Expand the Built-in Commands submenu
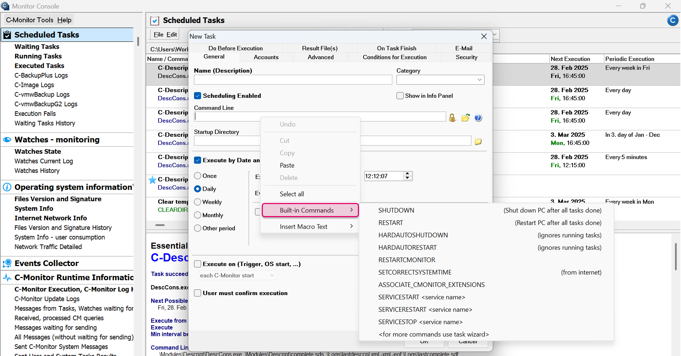Image resolution: width=681 pixels, height=356 pixels. [310, 210]
